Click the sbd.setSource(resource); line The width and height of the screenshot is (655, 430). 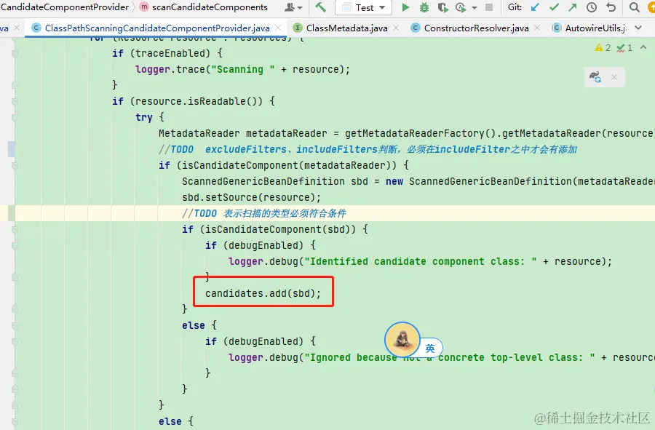(x=251, y=197)
